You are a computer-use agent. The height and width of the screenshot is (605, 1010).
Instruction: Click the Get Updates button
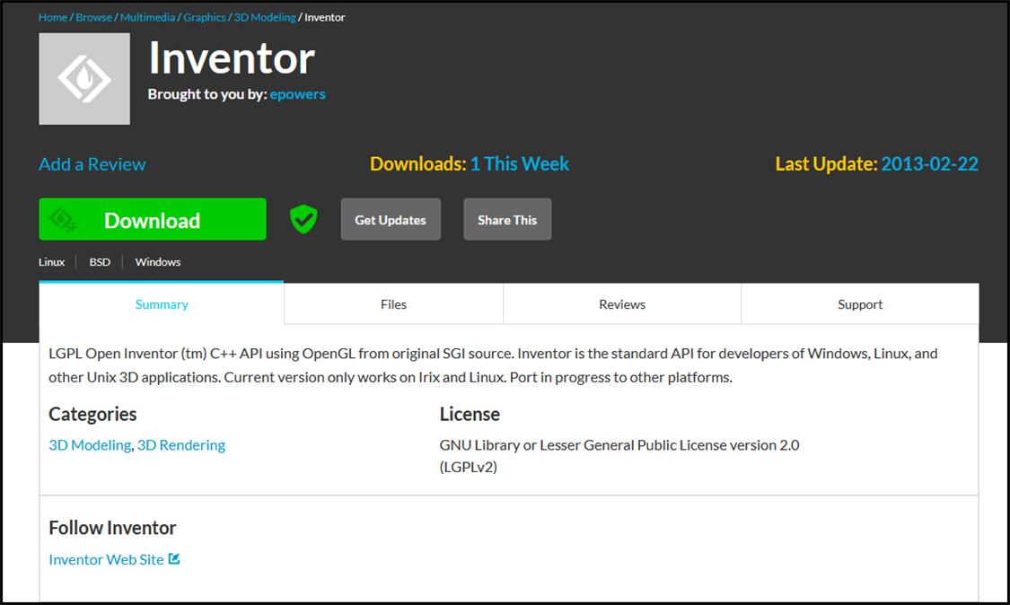coord(391,219)
